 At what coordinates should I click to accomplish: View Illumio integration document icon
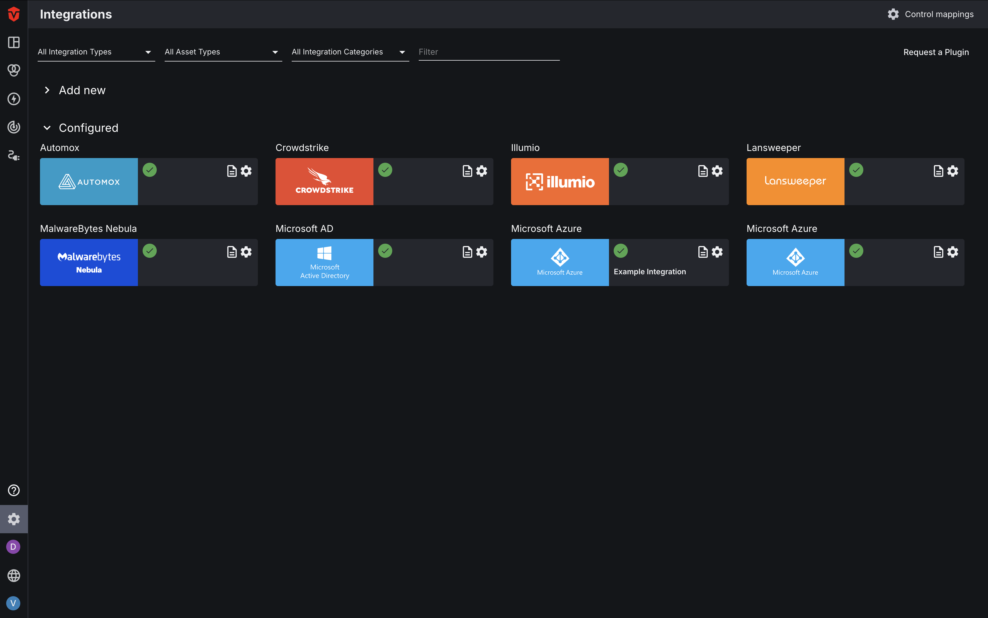[703, 171]
